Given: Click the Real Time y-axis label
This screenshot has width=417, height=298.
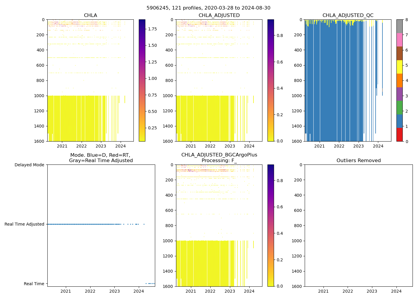Looking at the screenshot, I should click(34, 284).
